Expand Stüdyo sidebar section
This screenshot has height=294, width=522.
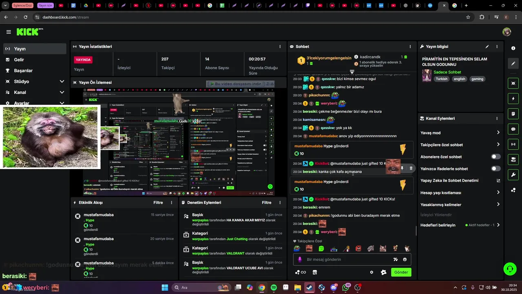click(62, 82)
